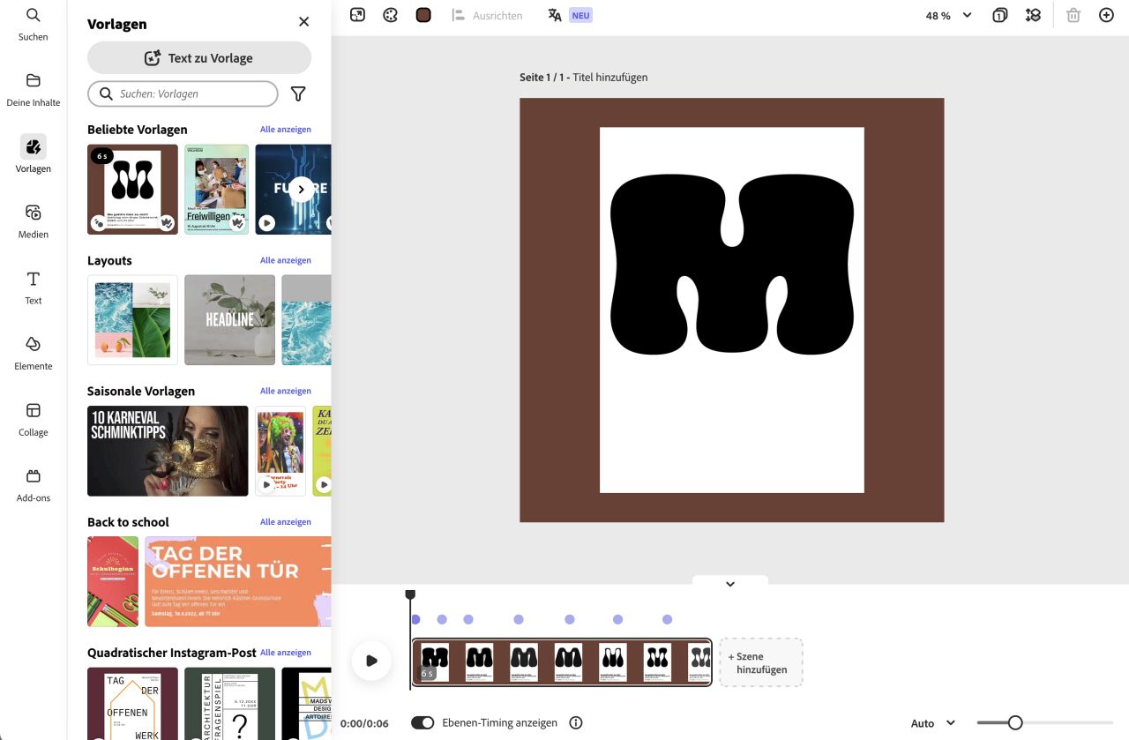Click + Szene hinzufügen
The width and height of the screenshot is (1129, 740).
pyautogui.click(x=760, y=662)
